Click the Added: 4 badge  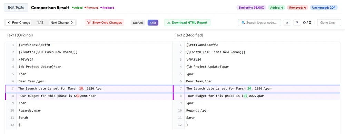click(277, 8)
